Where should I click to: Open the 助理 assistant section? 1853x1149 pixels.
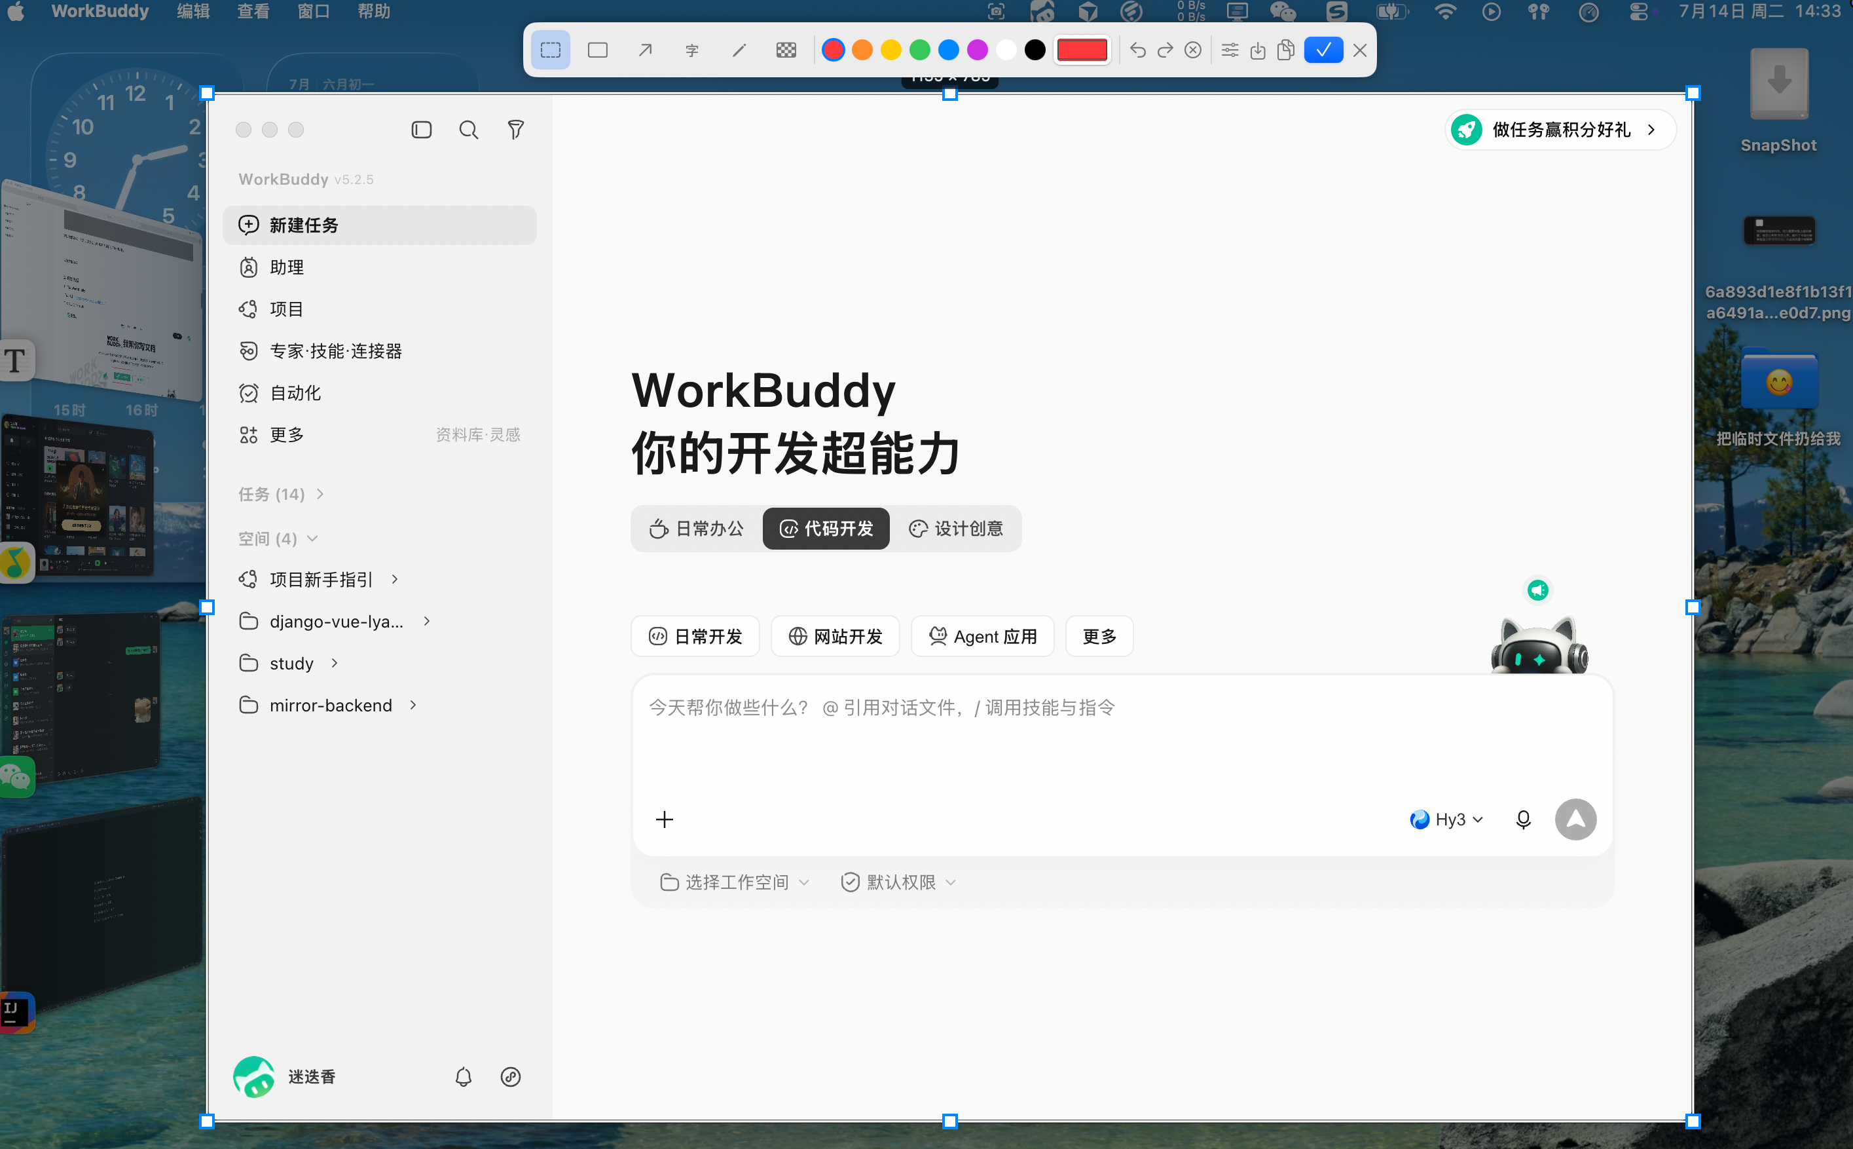[380, 267]
